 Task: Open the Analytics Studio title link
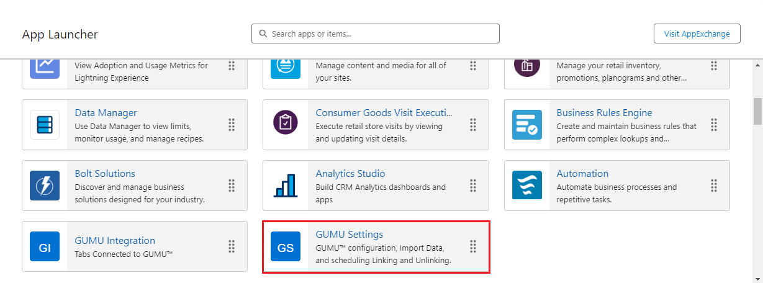[x=350, y=173]
